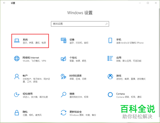Click the 查找我的文件、权限 description

tap(79, 97)
